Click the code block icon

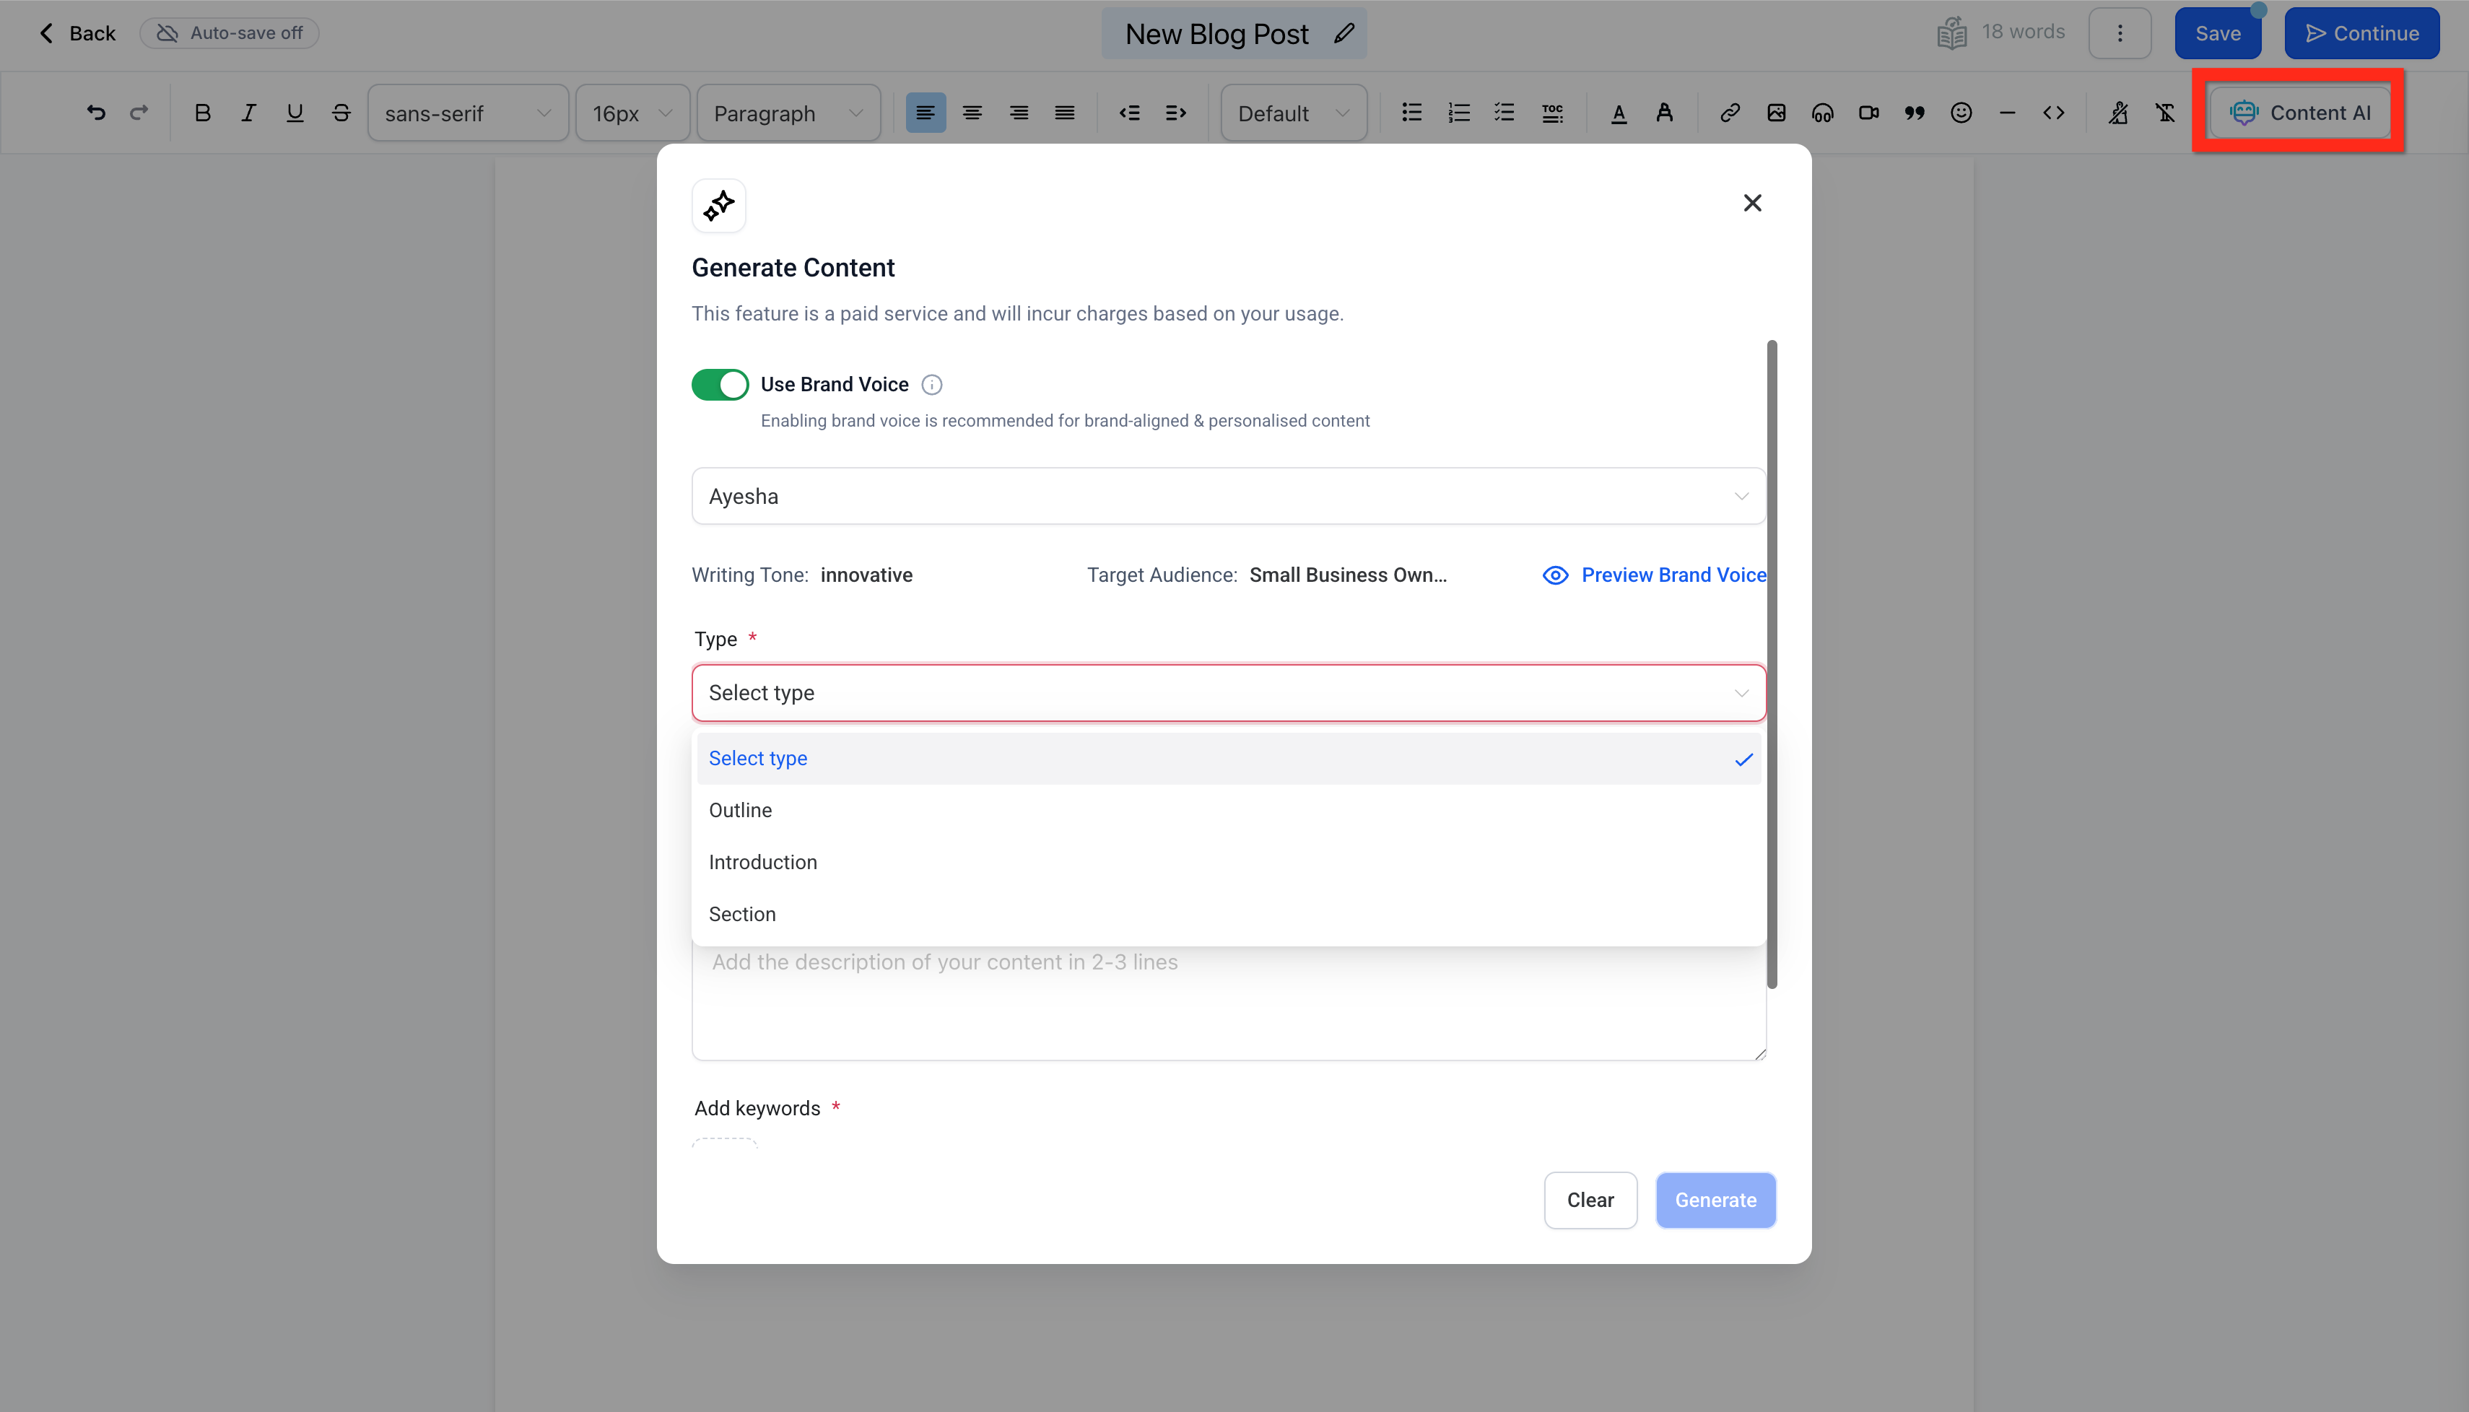[2053, 113]
